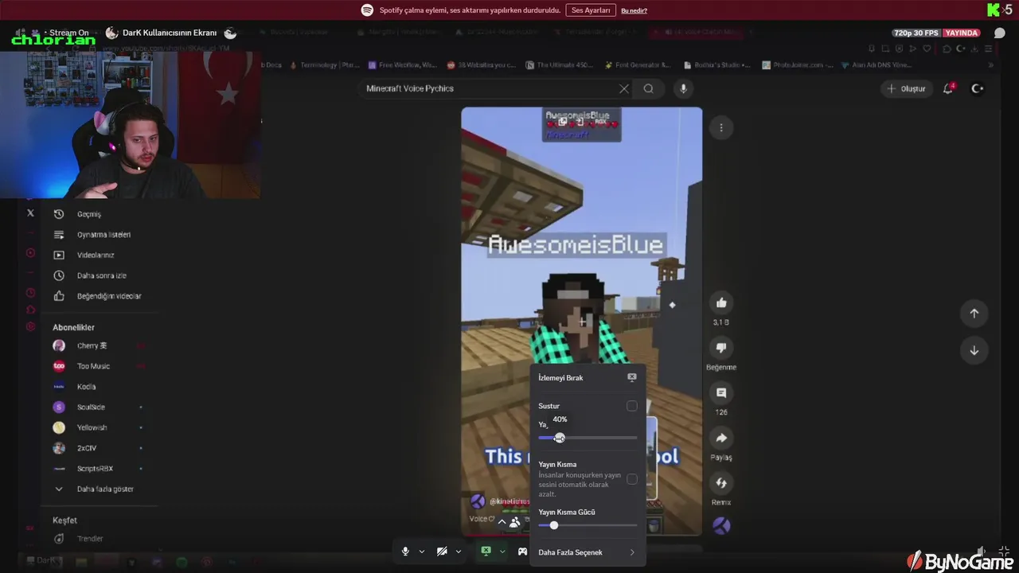Image resolution: width=1019 pixels, height=573 pixels.
Task: Go to next short with down arrow
Action: click(974, 350)
